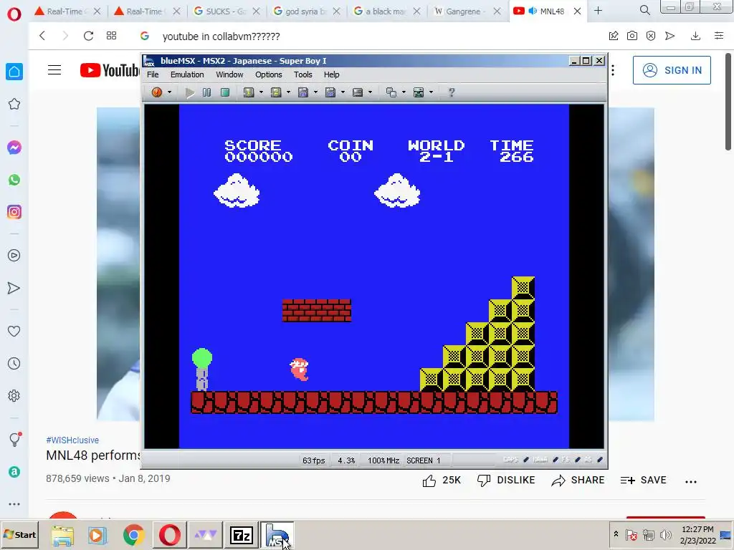
Task: Expand the disk drive A dropdown
Action: tap(315, 92)
